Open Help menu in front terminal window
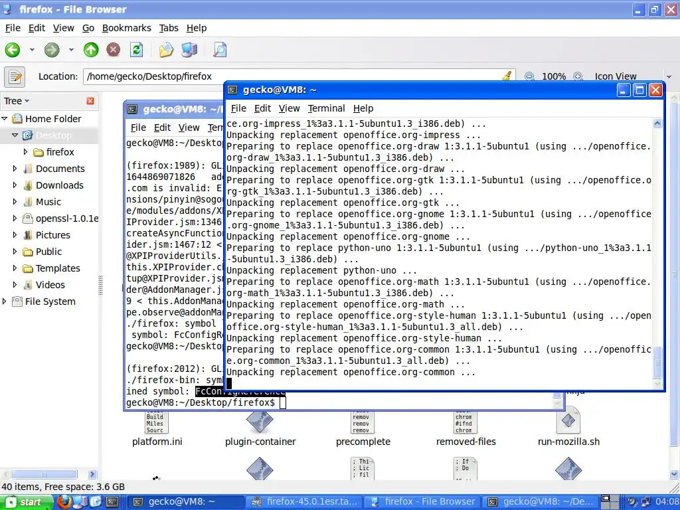Viewport: 680px width, 510px height. tap(363, 108)
